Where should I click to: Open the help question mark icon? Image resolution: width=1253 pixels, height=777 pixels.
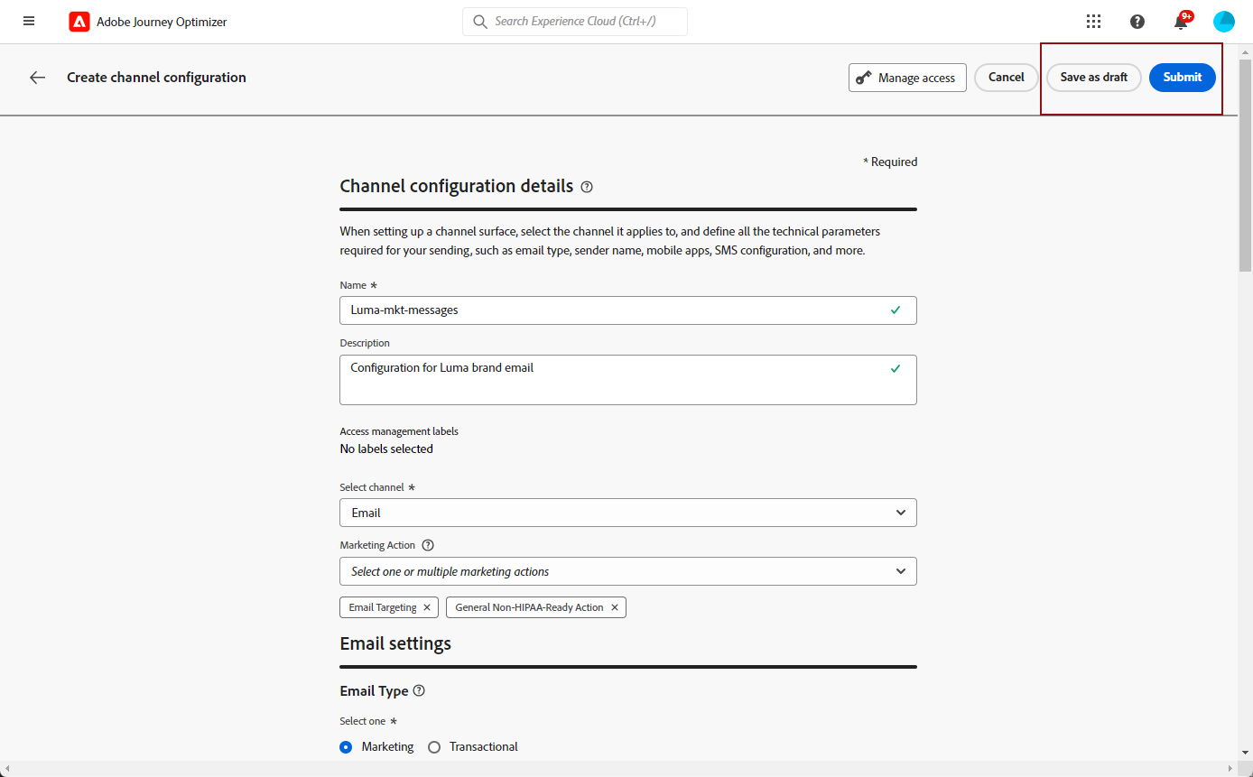1137,22
